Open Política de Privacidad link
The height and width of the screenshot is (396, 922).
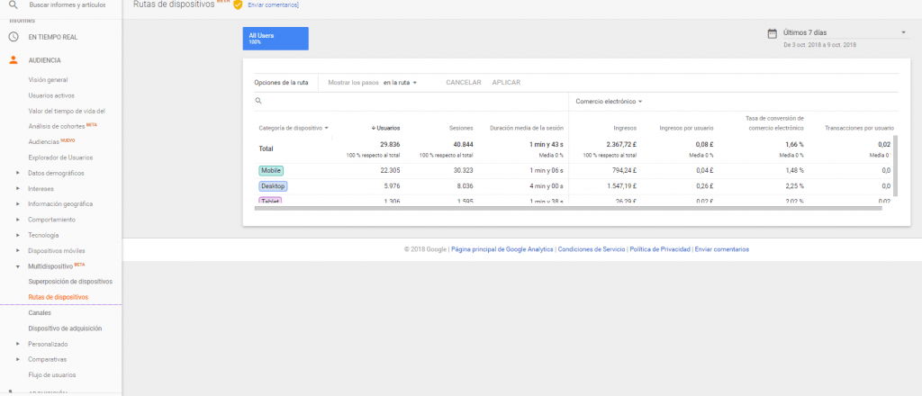tap(660, 249)
